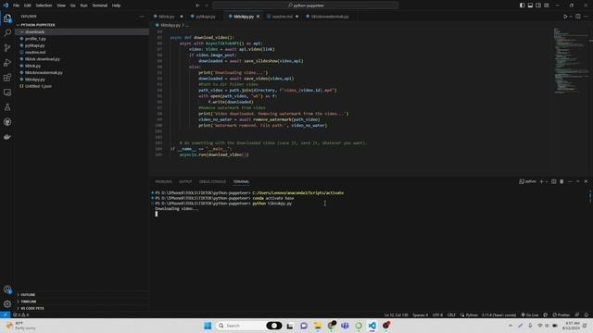This screenshot has width=593, height=333.
Task: Kill the terminal with trash icon
Action: pos(561,181)
